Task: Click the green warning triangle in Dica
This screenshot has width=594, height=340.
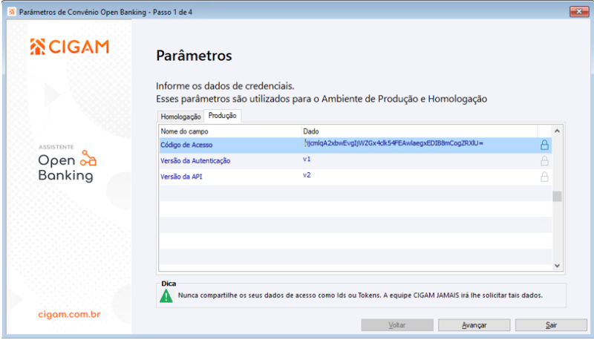Action: tap(166, 296)
